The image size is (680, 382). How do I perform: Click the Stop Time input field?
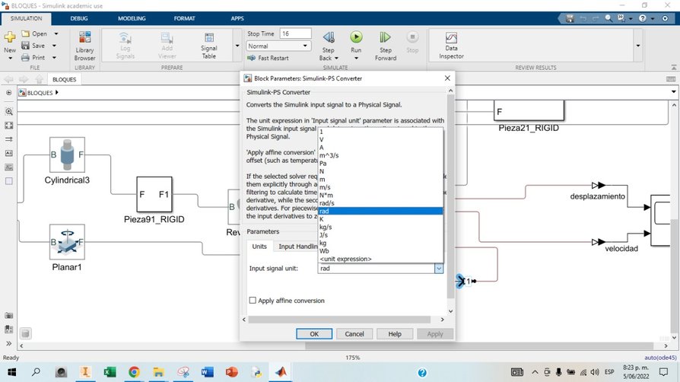coord(296,33)
